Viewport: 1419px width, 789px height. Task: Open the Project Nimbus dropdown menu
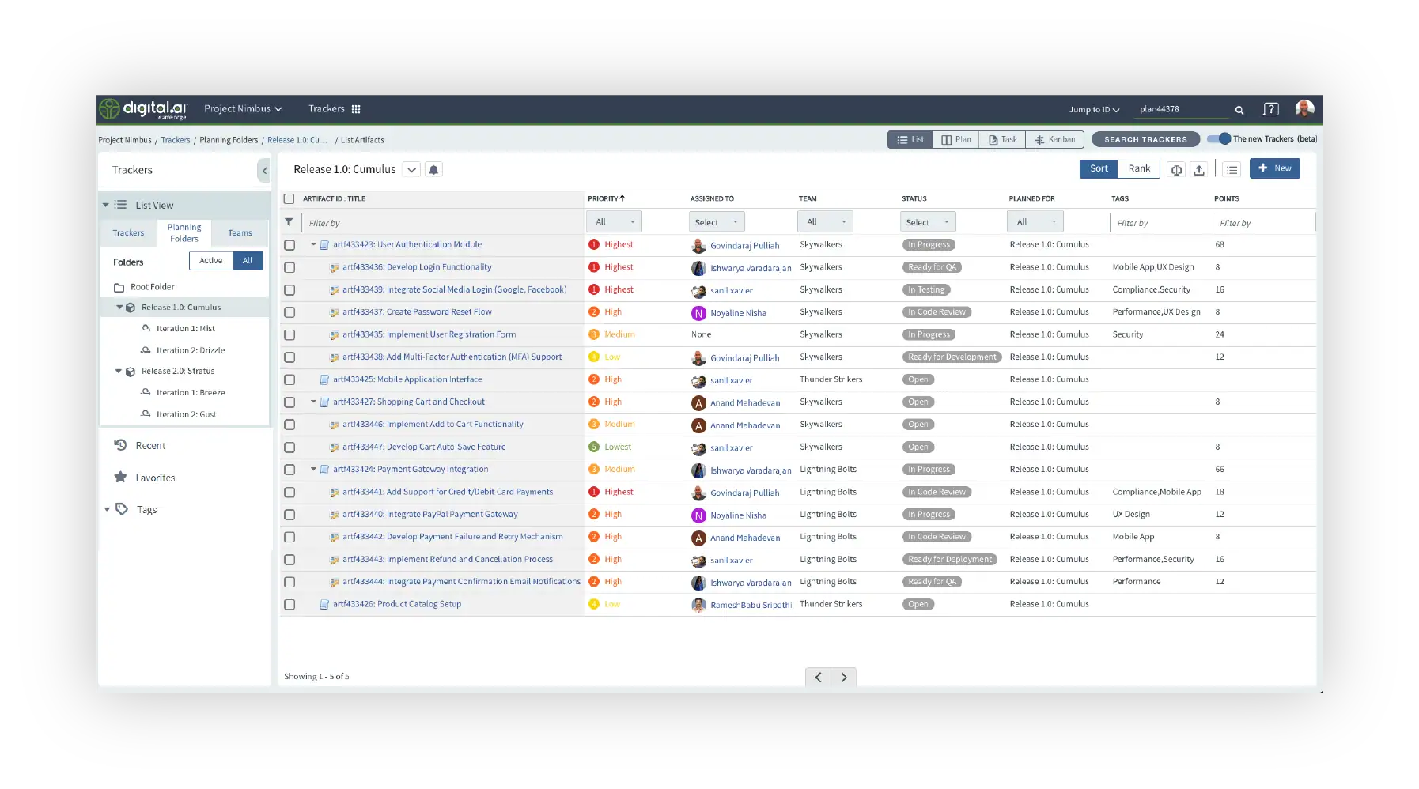point(243,109)
